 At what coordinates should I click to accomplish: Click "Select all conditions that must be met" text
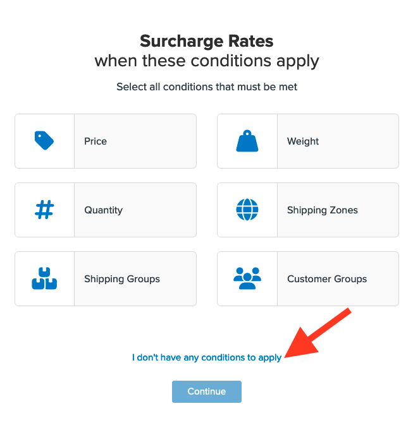(x=206, y=87)
